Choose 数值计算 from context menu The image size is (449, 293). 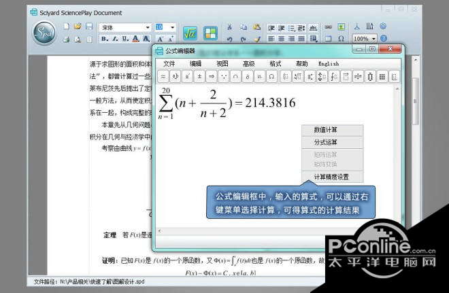point(333,130)
